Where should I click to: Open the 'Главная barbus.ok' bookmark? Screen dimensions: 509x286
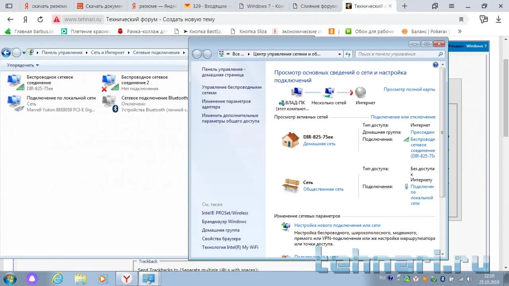29,31
